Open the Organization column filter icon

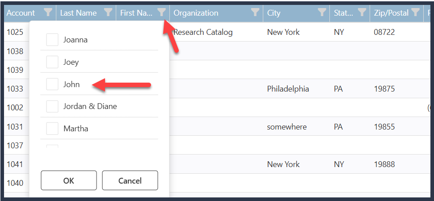coord(255,13)
